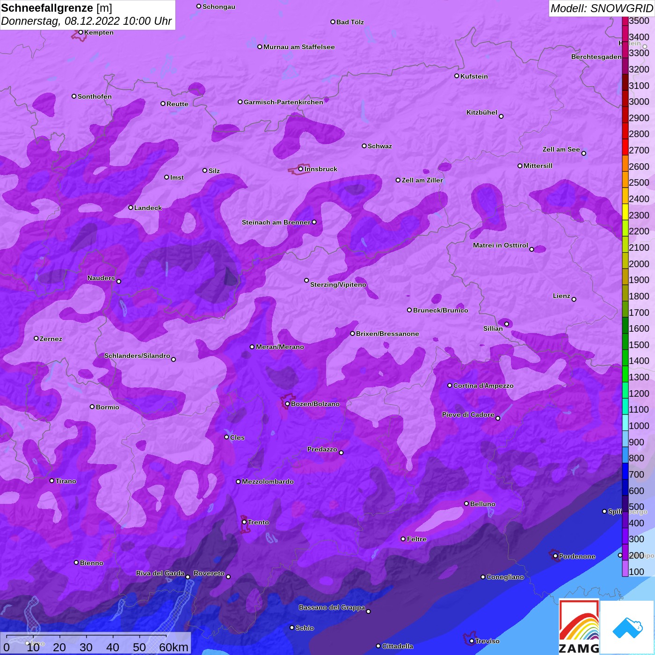655x655 pixels.
Task: Click the Mezzolombardo label
Action: coord(268,481)
